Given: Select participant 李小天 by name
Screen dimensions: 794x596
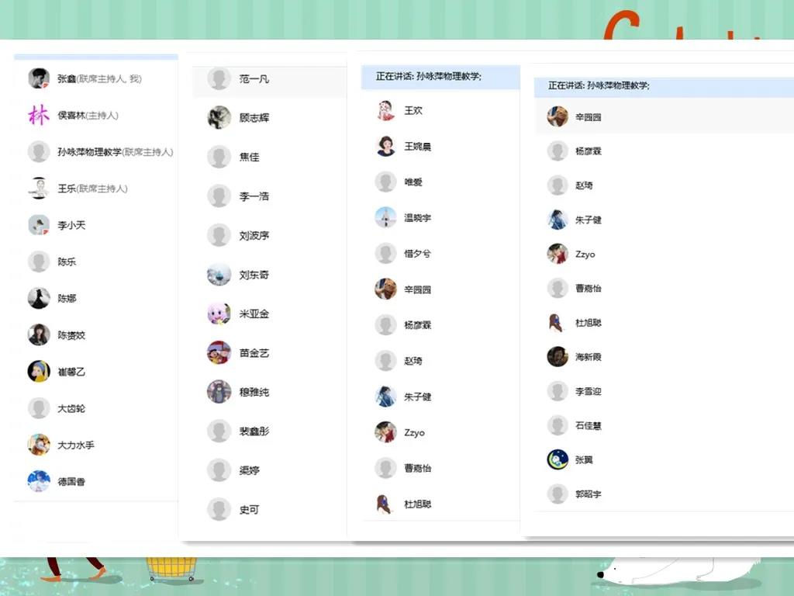Looking at the screenshot, I should [71, 225].
